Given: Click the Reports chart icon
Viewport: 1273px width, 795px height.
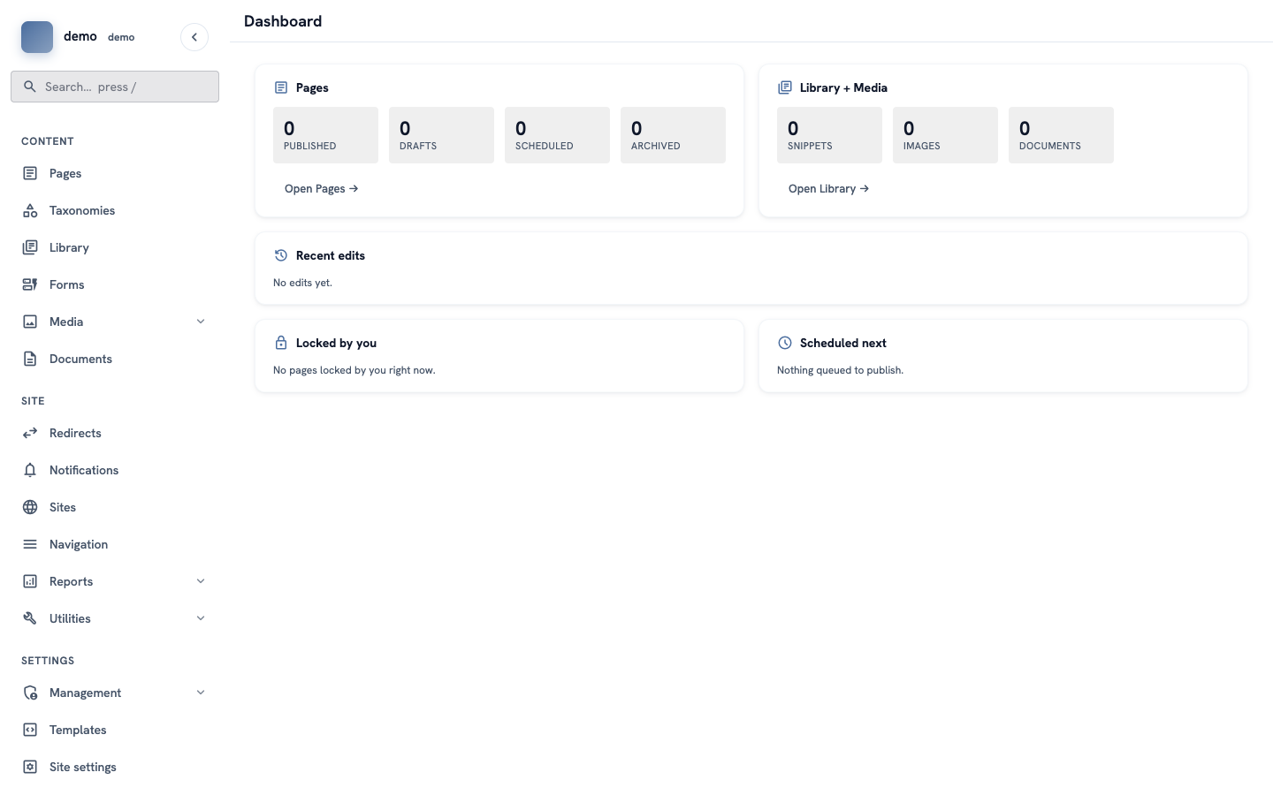Looking at the screenshot, I should [30, 581].
